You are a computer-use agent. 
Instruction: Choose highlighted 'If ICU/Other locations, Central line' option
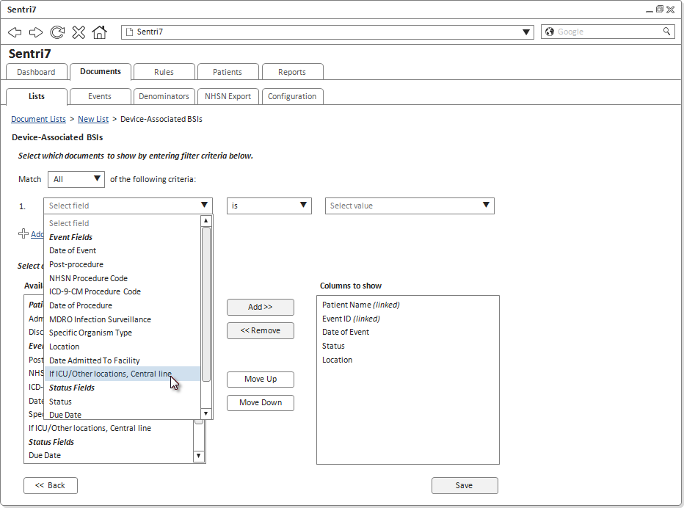(122, 374)
